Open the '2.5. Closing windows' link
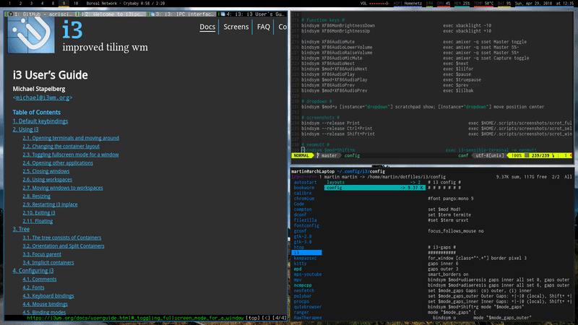The width and height of the screenshot is (578, 325). 46,171
